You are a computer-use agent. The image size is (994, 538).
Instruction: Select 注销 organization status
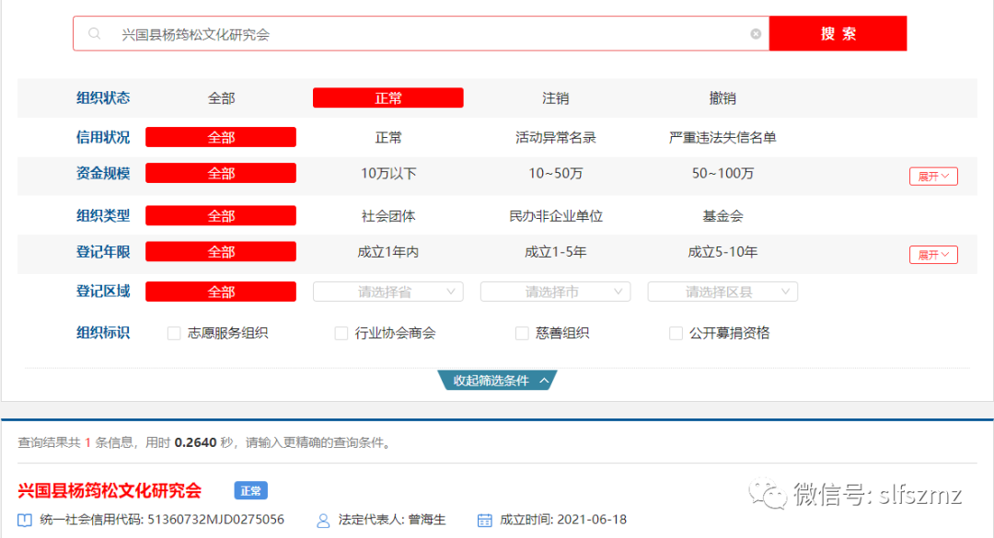pyautogui.click(x=555, y=98)
